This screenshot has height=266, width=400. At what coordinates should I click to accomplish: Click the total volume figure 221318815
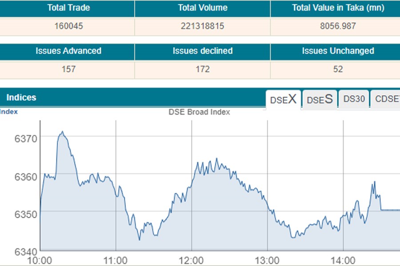pyautogui.click(x=203, y=26)
